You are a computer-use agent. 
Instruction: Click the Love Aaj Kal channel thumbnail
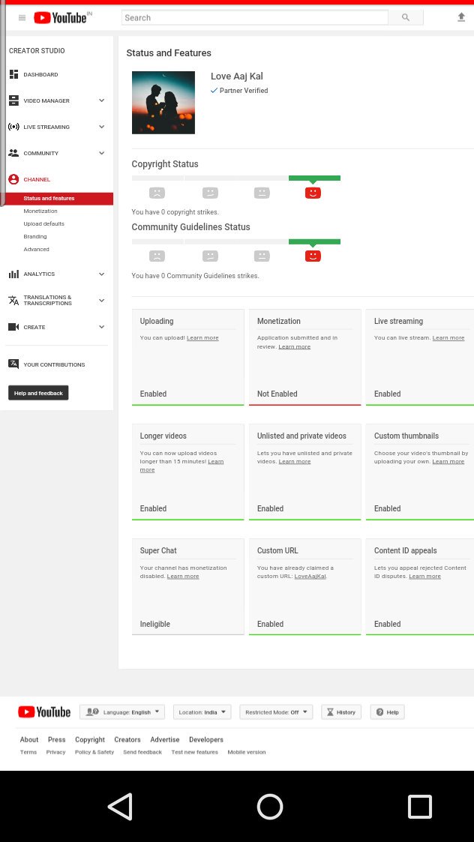click(163, 103)
